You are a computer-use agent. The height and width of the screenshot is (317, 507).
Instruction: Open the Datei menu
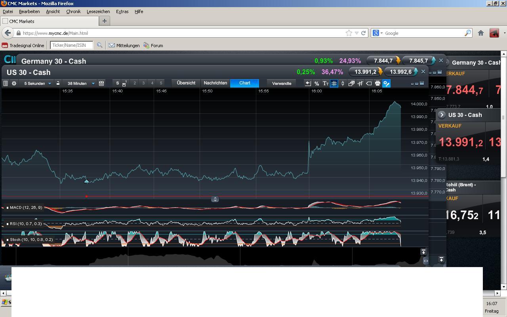click(8, 11)
